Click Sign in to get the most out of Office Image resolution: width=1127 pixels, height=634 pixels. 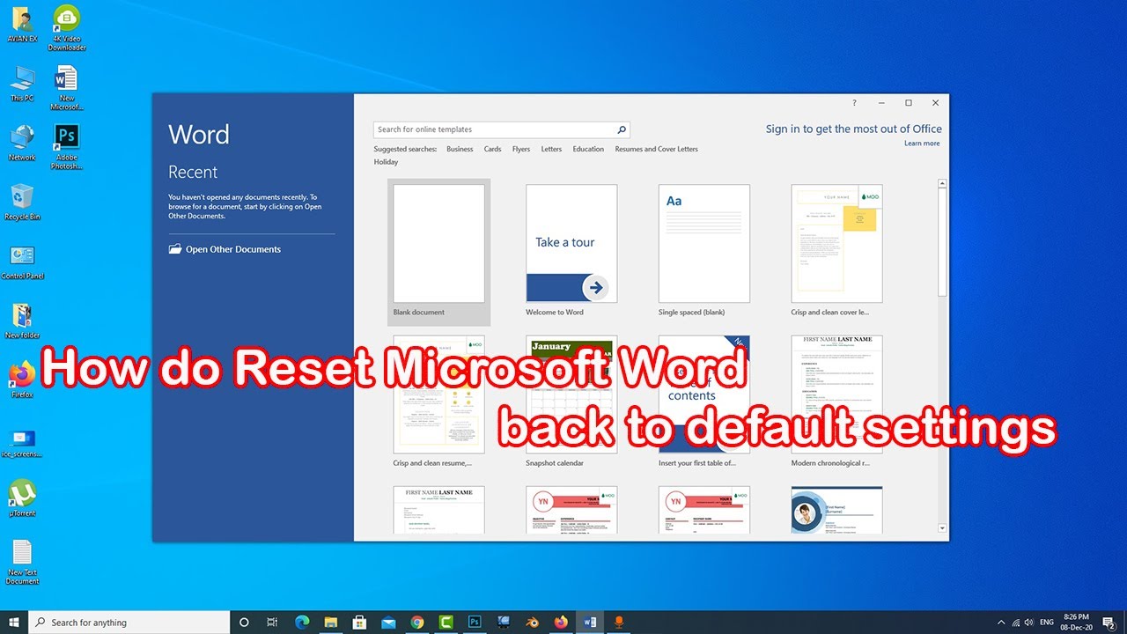(x=853, y=129)
